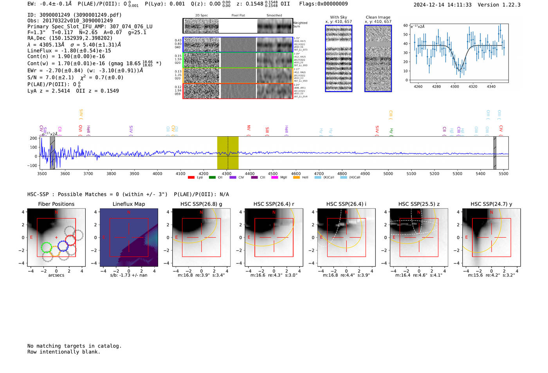Click the RA,Dec coordinates line
548x373 pixels.
[x=70, y=38]
